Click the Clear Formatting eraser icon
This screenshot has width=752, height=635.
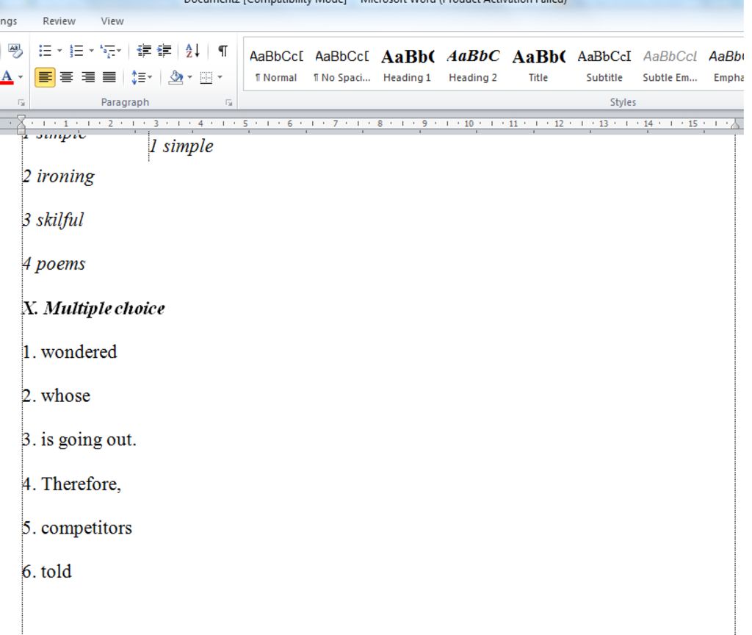coord(15,51)
